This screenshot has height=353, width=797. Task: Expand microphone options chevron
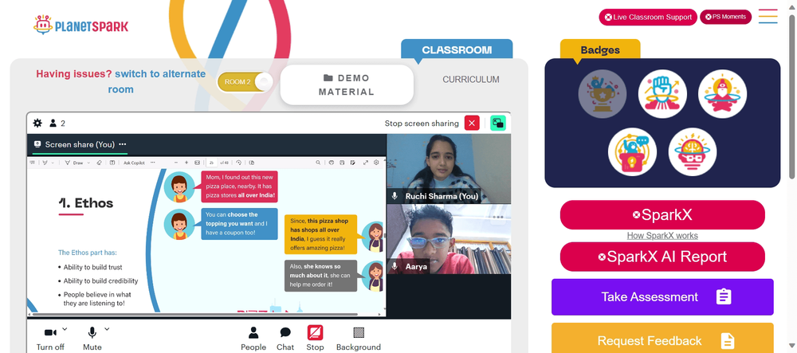click(107, 329)
